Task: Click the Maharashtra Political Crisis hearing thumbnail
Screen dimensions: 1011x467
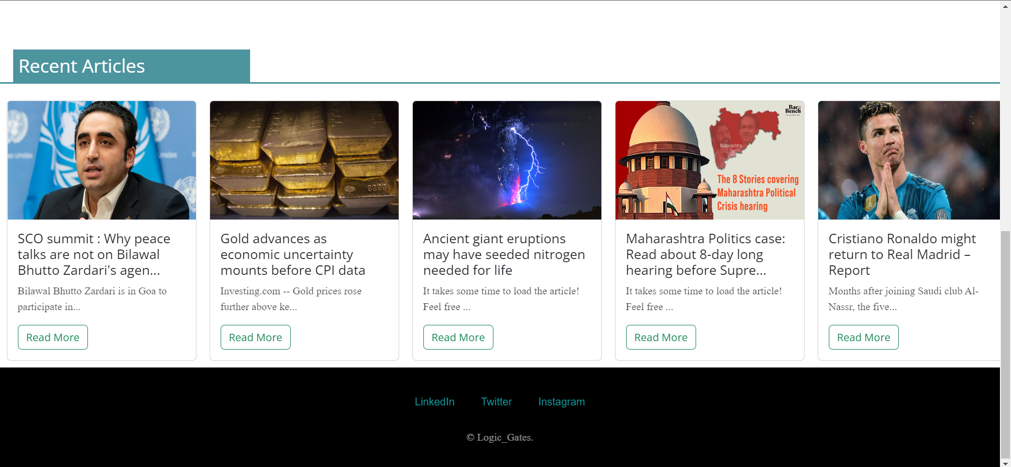Action: 710,160
